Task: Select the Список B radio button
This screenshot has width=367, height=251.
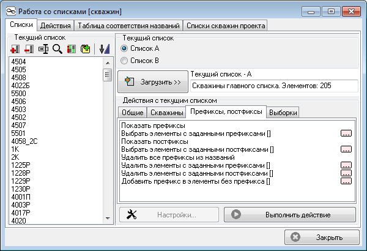Action: pyautogui.click(x=124, y=61)
